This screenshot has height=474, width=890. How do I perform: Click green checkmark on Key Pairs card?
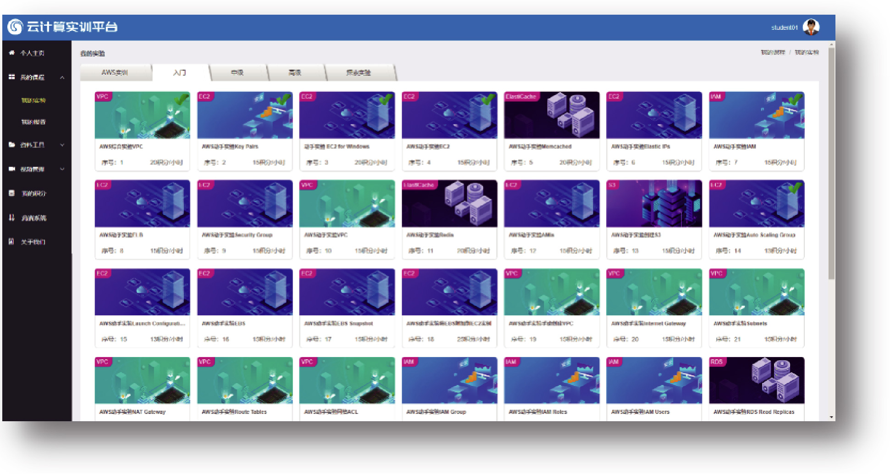coord(283,99)
